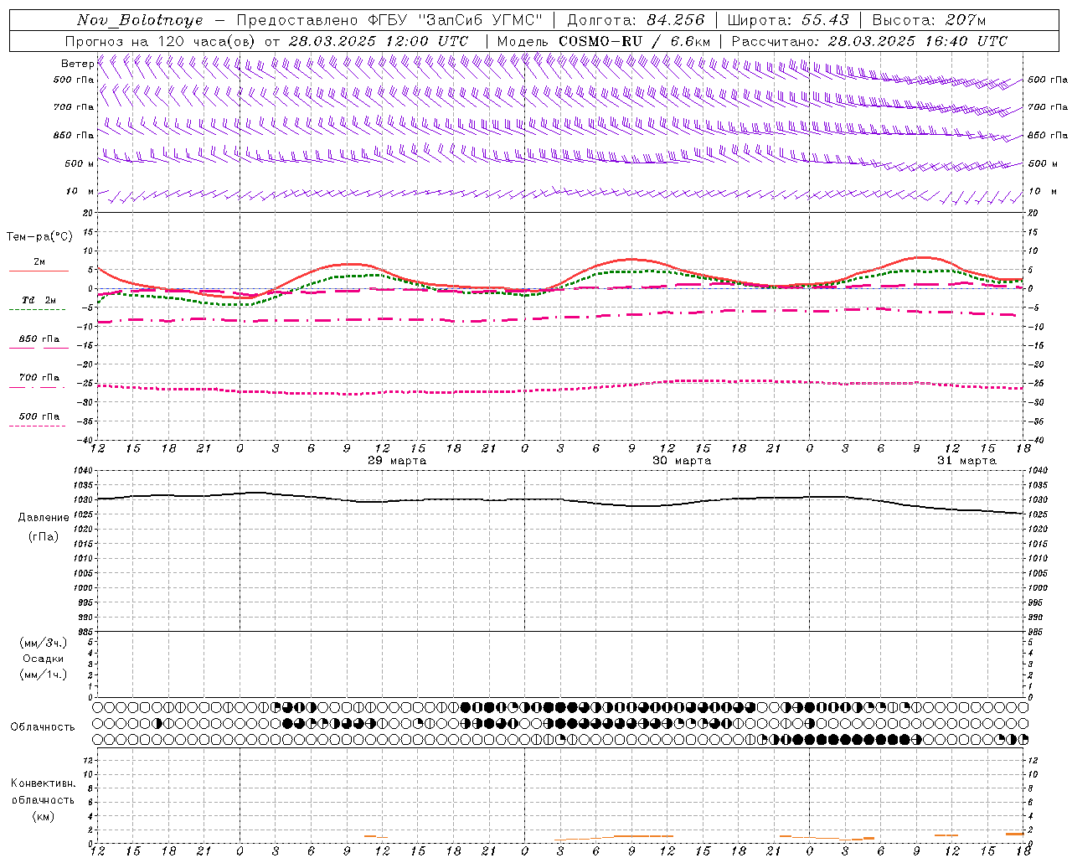Click the Давление pressure panel label

tap(44, 518)
